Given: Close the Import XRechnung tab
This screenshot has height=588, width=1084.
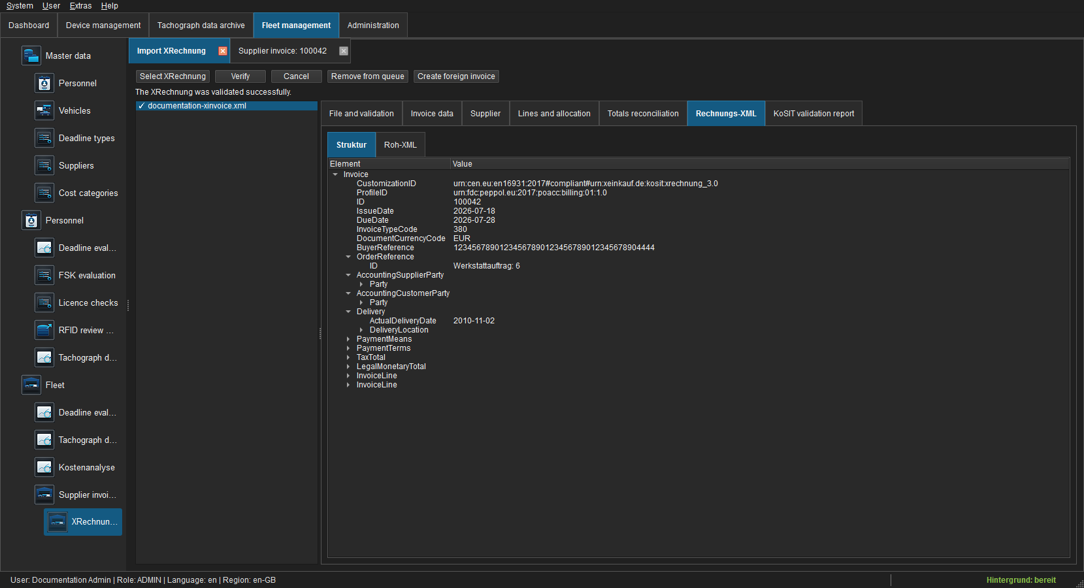Looking at the screenshot, I should 223,51.
